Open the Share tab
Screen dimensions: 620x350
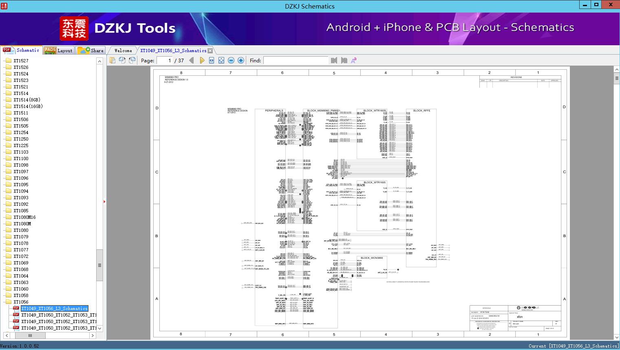coord(91,51)
